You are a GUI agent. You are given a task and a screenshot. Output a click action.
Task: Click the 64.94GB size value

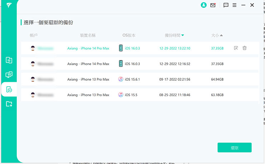click(x=217, y=79)
